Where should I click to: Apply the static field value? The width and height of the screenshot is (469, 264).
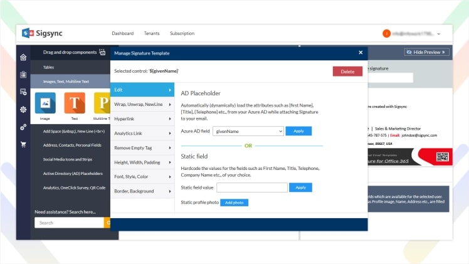point(300,187)
